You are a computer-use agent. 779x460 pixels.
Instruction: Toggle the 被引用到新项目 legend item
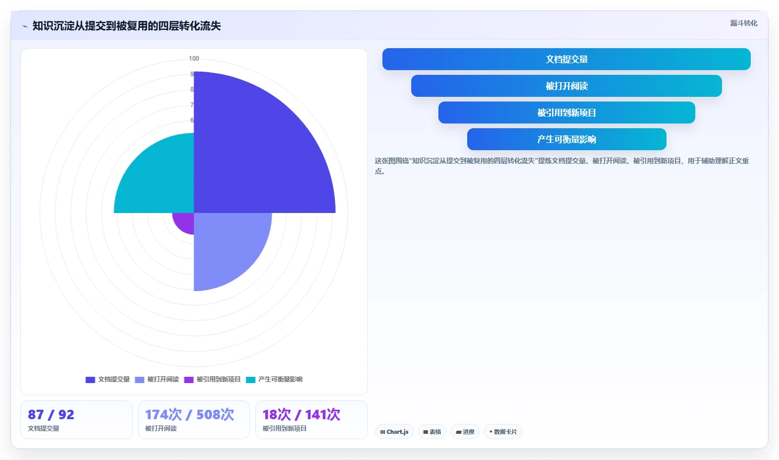[x=212, y=379]
